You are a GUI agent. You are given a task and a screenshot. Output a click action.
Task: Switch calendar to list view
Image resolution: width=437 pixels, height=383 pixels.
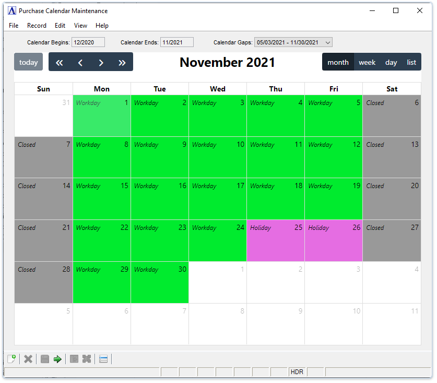point(411,62)
